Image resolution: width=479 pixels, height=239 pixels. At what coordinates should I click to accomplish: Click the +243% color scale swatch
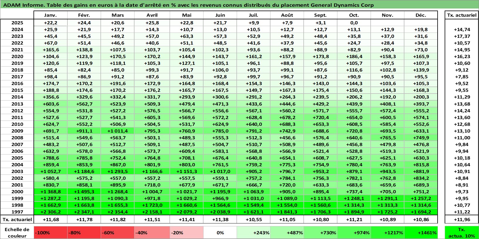pos(253,232)
